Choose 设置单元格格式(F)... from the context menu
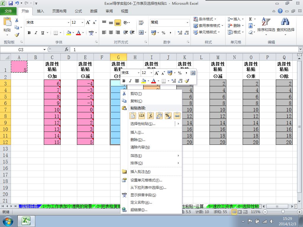 pos(151,180)
